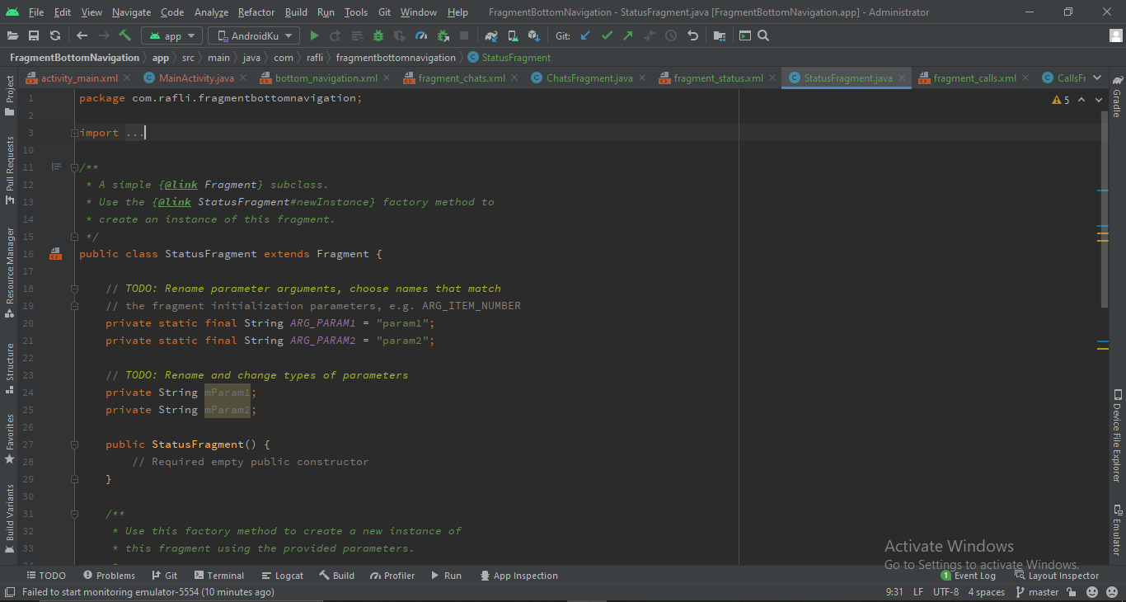Open the Logcat tool window button
Screen dimensions: 1126x602
tap(282, 576)
